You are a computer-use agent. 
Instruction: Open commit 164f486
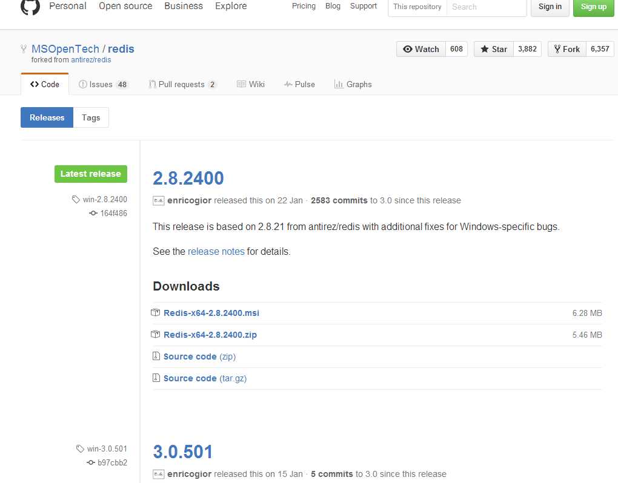tap(113, 213)
